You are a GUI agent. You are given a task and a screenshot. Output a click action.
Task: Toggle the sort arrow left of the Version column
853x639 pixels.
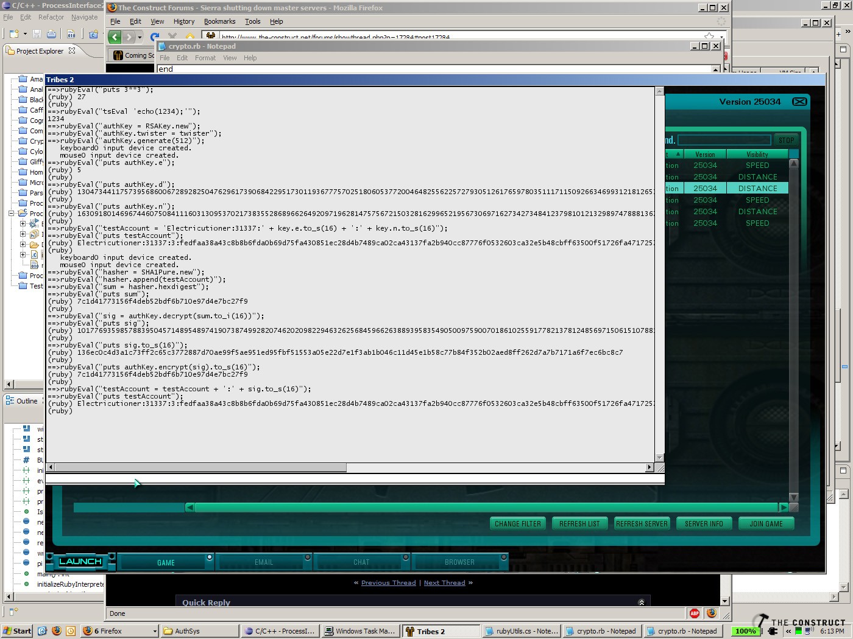(x=678, y=154)
